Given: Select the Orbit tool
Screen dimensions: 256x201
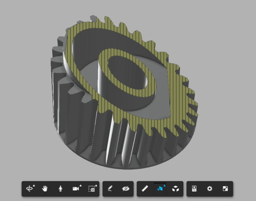Looking at the screenshot, I should click(x=30, y=189).
